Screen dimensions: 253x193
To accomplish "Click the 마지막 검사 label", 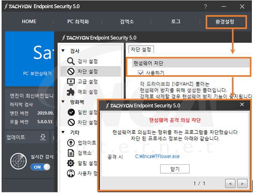I will (21, 105).
